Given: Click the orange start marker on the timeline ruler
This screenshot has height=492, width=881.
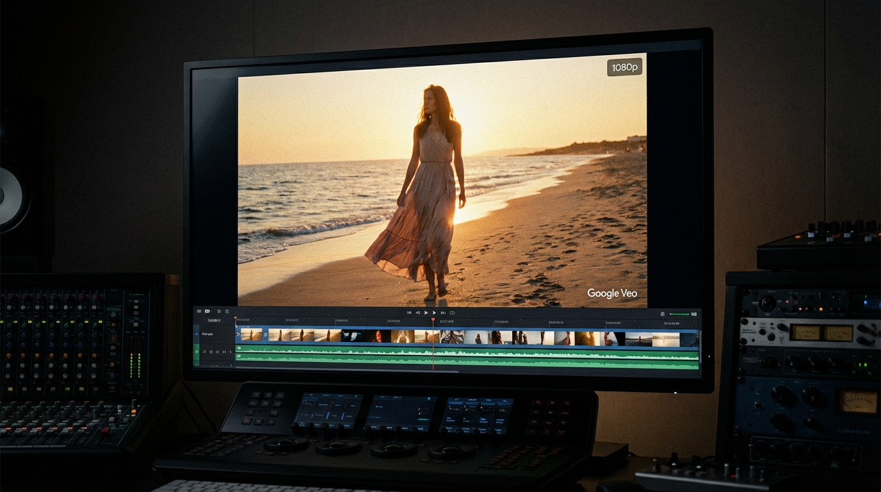Looking at the screenshot, I should tap(235, 318).
